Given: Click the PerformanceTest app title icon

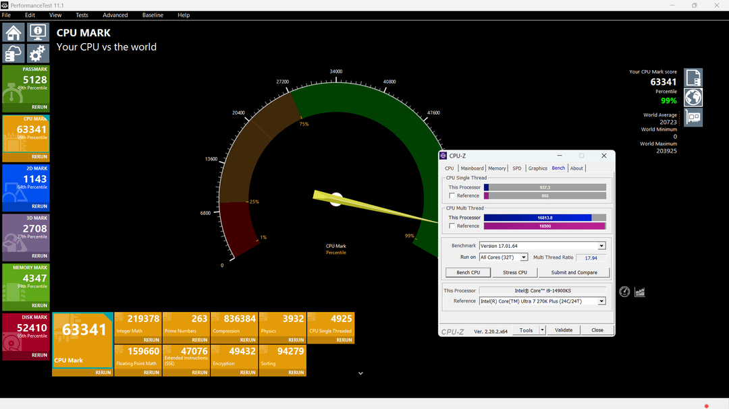Looking at the screenshot, I should point(5,5).
